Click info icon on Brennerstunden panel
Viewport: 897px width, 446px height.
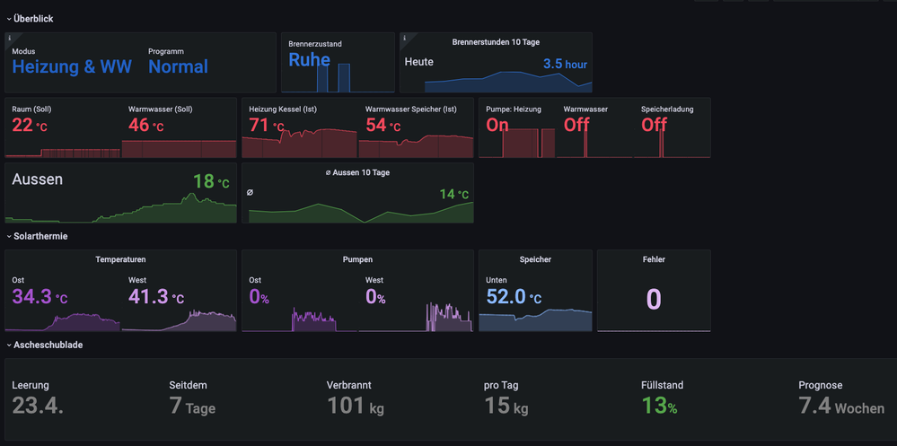(404, 39)
